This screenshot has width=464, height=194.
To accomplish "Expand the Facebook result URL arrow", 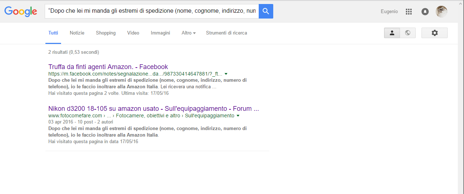I will (x=226, y=74).
